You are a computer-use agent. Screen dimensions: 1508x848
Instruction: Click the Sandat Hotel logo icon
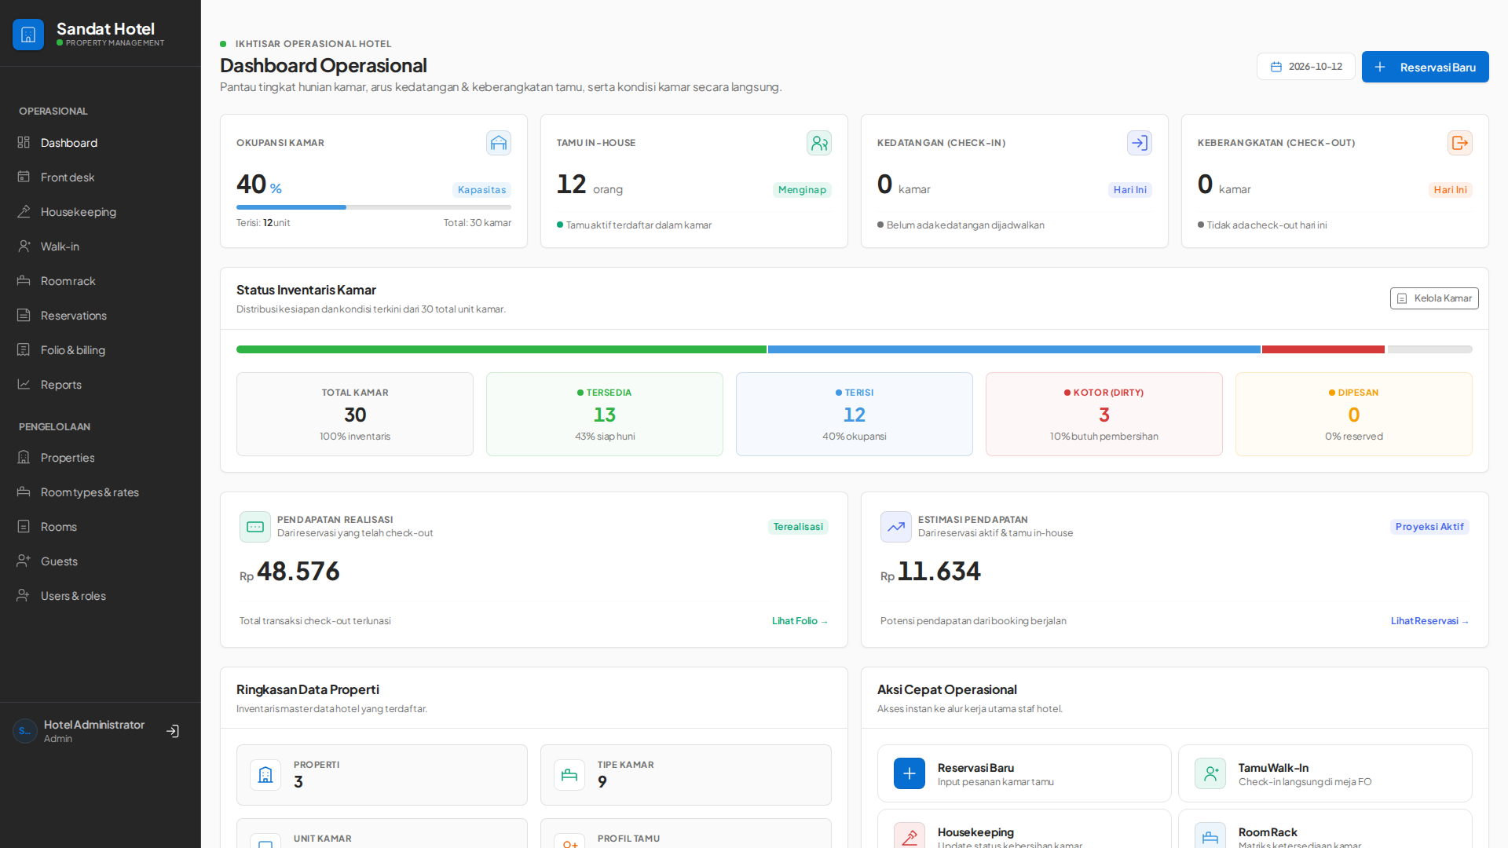[x=28, y=35]
